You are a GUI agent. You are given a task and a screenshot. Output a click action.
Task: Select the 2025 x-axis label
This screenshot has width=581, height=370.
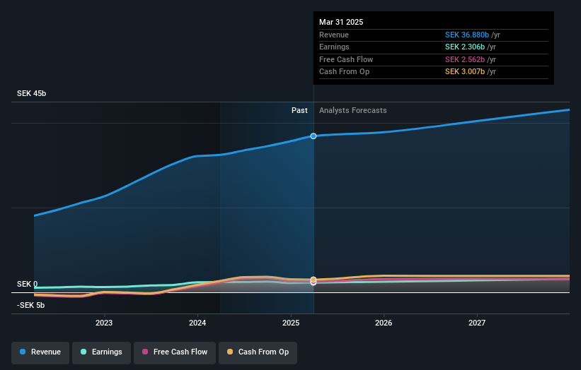290,323
